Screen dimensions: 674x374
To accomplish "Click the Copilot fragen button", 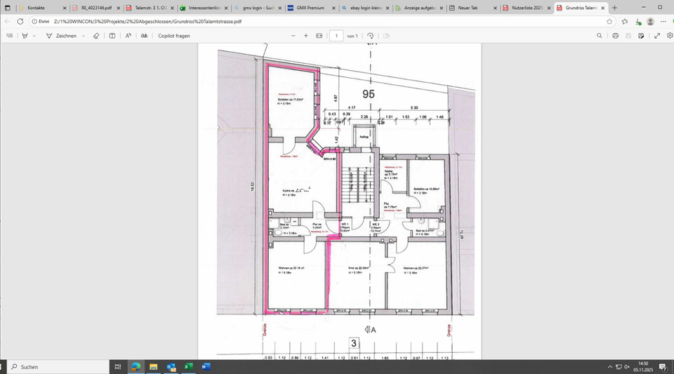I will tap(175, 35).
